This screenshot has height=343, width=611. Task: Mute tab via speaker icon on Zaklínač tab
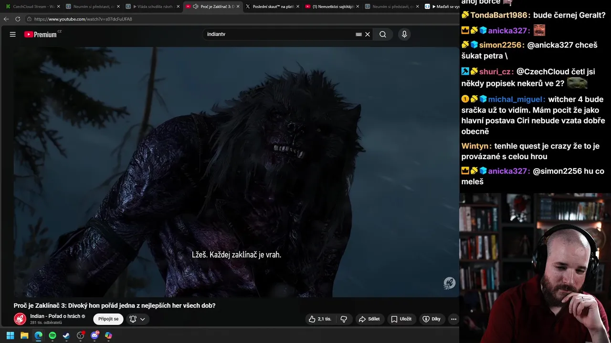tap(196, 7)
